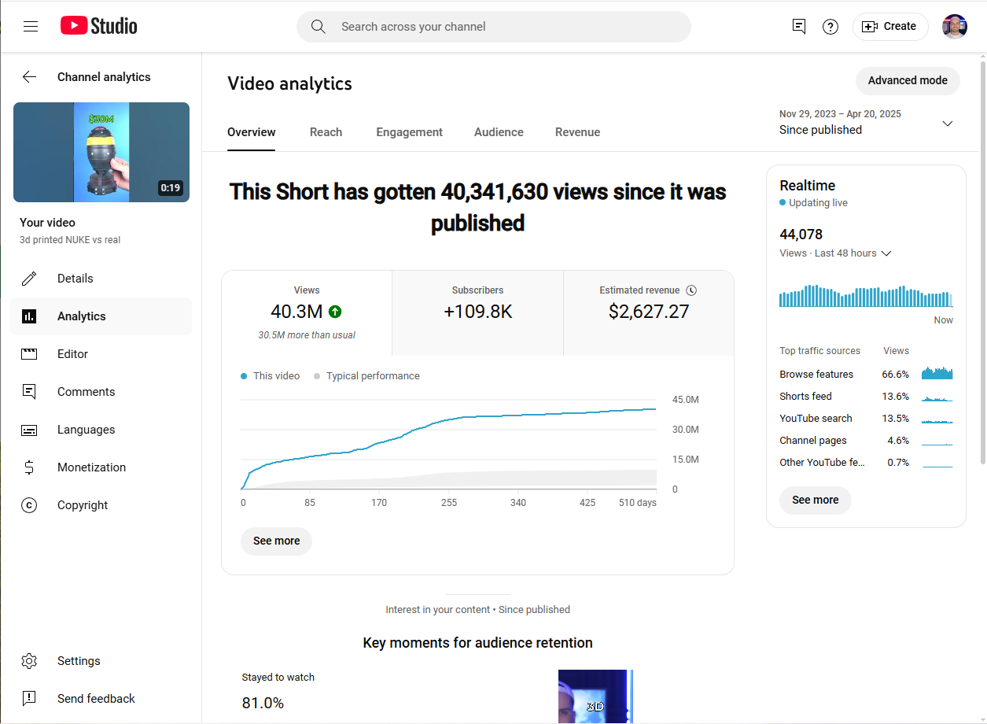The height and width of the screenshot is (724, 987).
Task: Click the Shorts feed traffic source row
Action: [866, 397]
